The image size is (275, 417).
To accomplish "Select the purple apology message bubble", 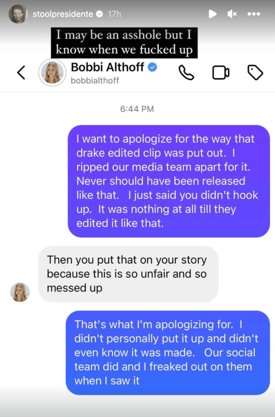I will pos(169,181).
